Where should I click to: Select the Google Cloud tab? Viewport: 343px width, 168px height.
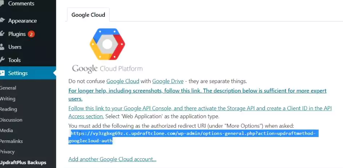coord(88,15)
